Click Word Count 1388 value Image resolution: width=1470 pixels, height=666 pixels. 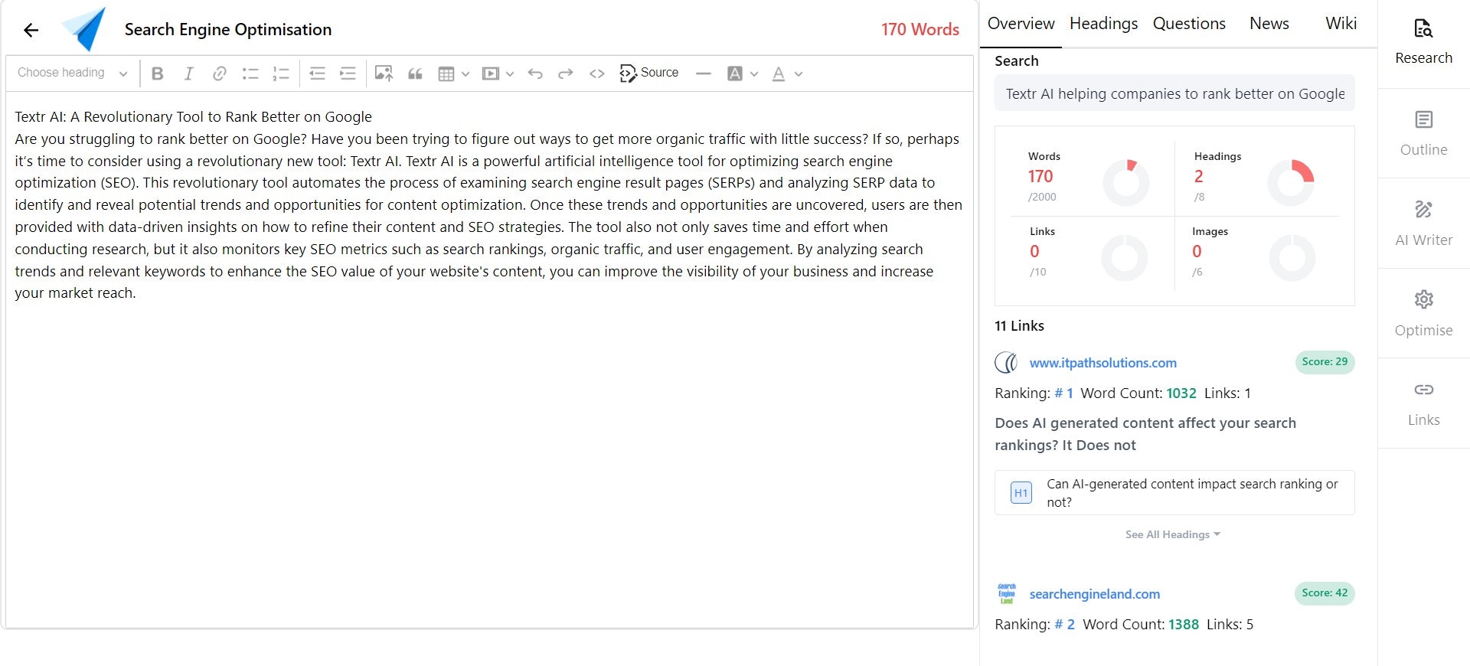1183,625
